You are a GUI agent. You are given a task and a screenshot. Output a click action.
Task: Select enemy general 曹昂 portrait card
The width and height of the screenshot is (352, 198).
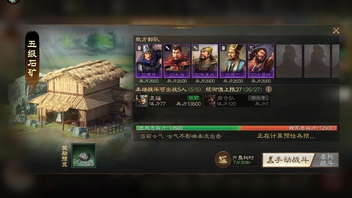[149, 61]
